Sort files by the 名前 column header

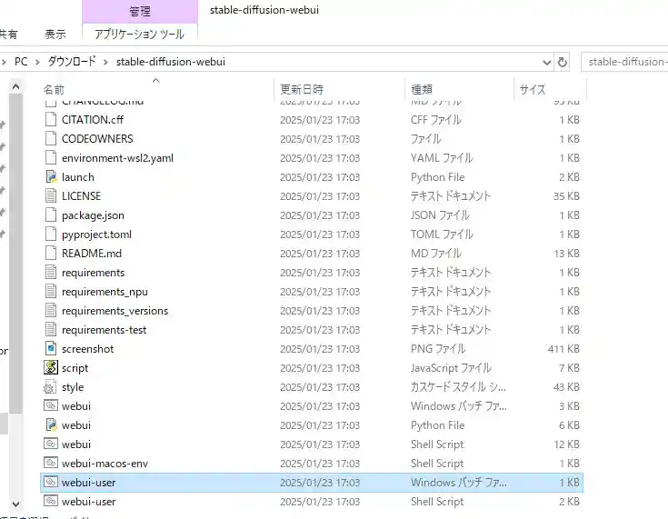157,89
